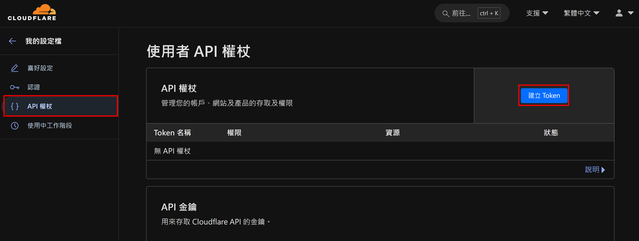Image resolution: width=639 pixels, height=241 pixels.
Task: Click the API 權杖 card heading
Action: [179, 88]
